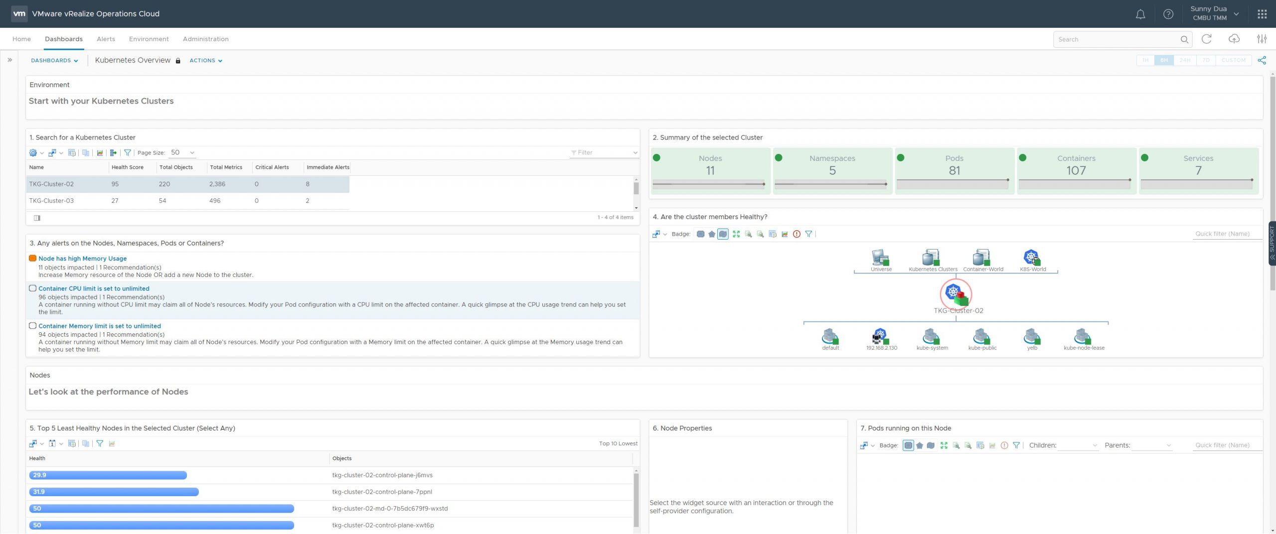Click the filter funnel in Cluster list toolbar
The width and height of the screenshot is (1276, 534).
coord(128,152)
